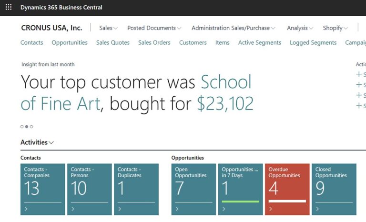Open the Opportunities in 7 Days tile
The height and width of the screenshot is (222, 366).
pyautogui.click(x=240, y=189)
